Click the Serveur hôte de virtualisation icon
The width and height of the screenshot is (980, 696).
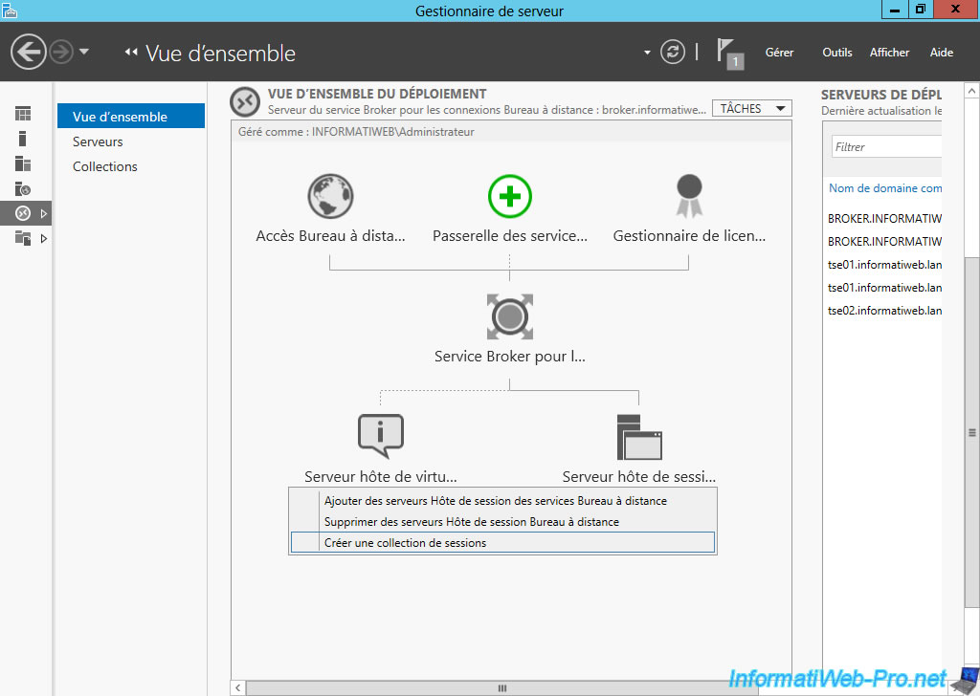[380, 437]
